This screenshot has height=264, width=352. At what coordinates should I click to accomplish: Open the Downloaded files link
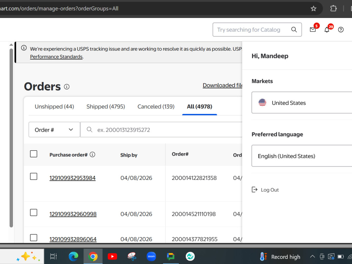click(222, 85)
